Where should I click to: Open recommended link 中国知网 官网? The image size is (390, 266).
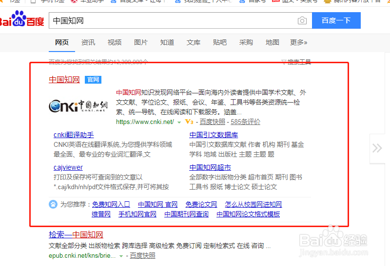pos(157,204)
